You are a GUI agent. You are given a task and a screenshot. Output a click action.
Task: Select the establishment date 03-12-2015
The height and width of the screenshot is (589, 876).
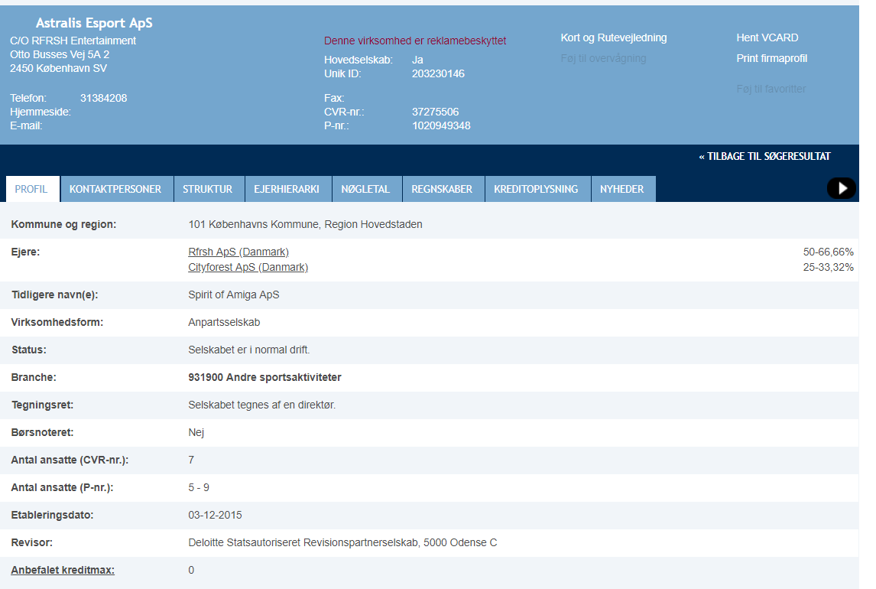215,515
